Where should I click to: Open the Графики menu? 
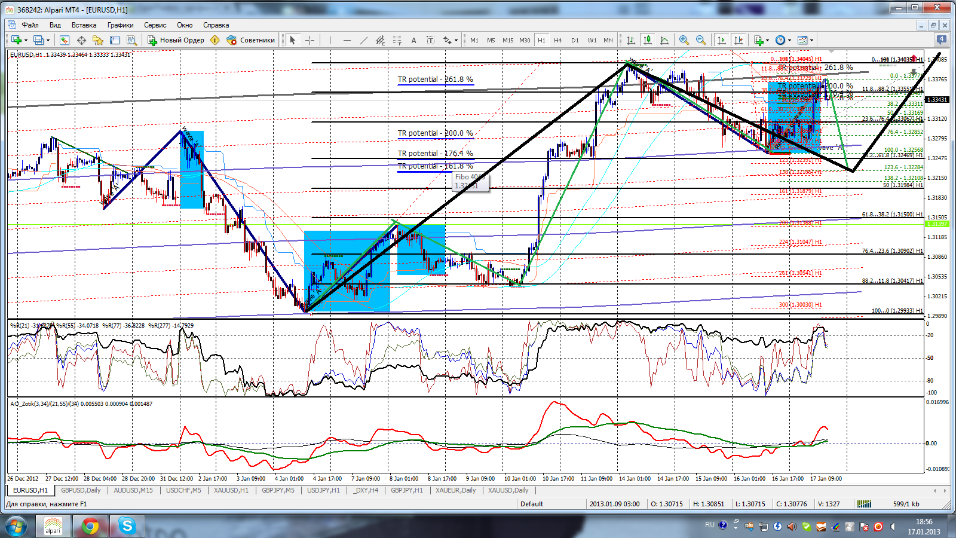[x=120, y=25]
